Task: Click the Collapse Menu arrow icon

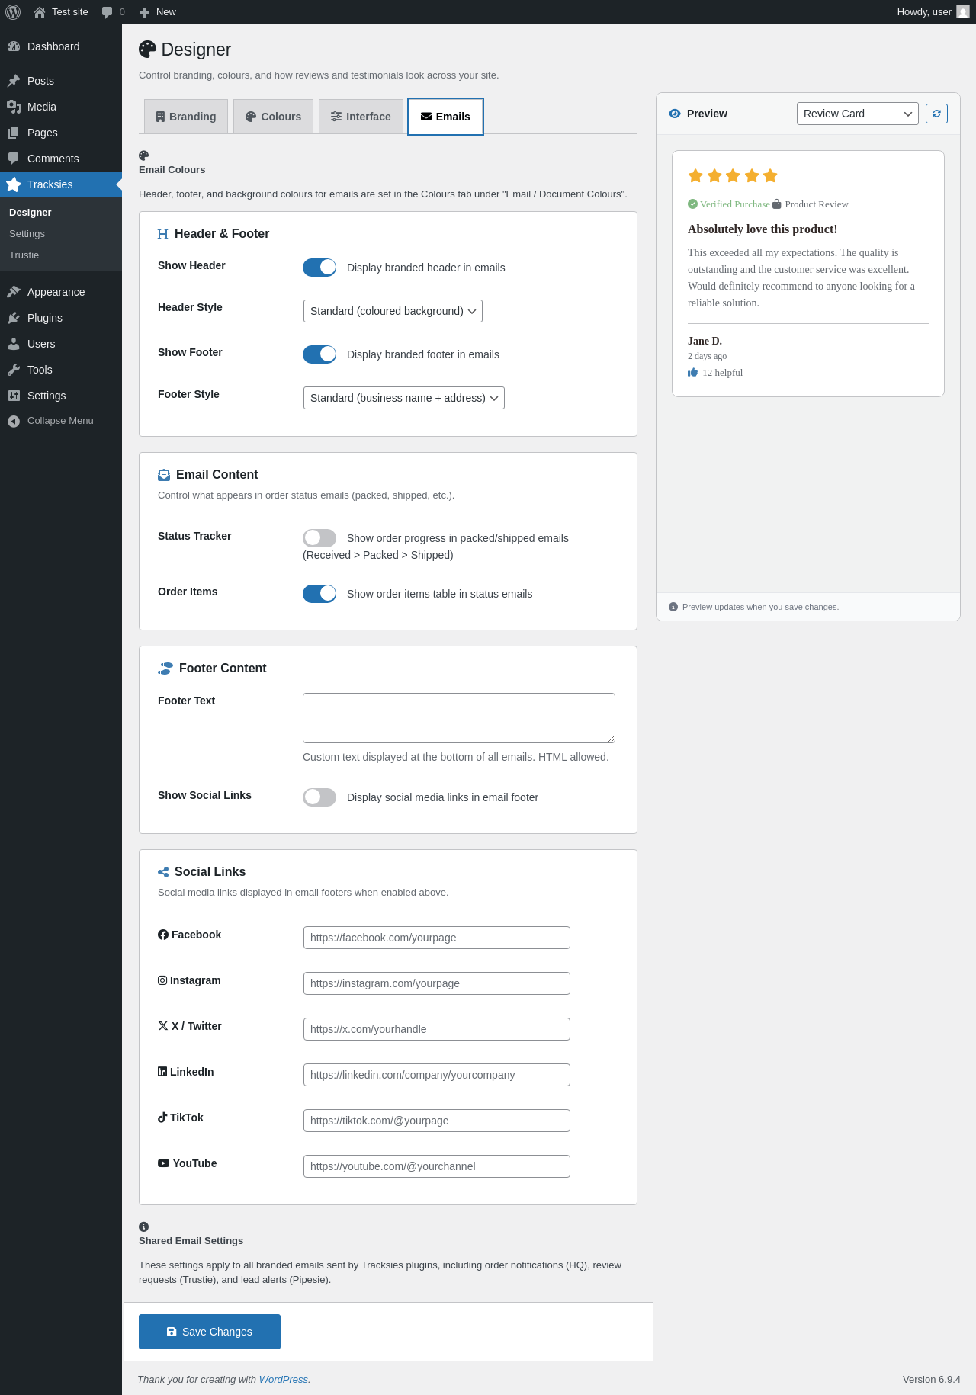Action: coord(14,421)
